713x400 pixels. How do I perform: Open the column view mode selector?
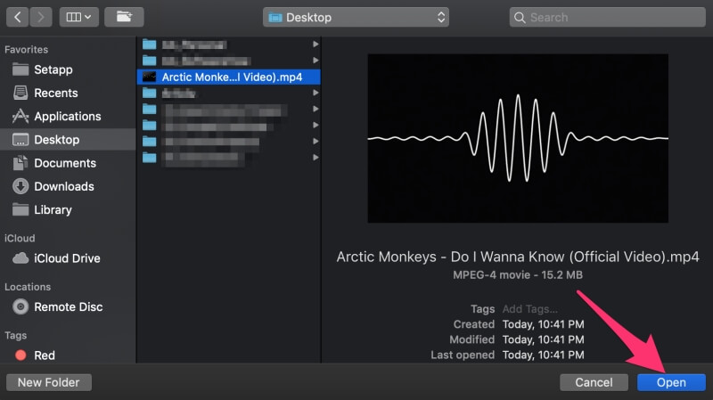click(78, 17)
